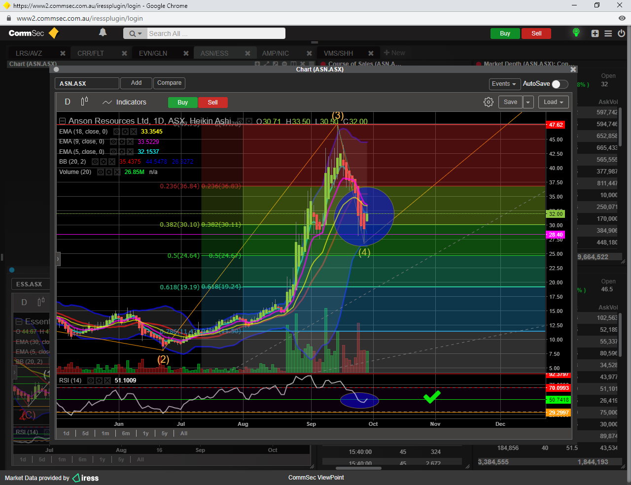Add a new widget with plus icon
631x485 pixels.
tap(595, 34)
